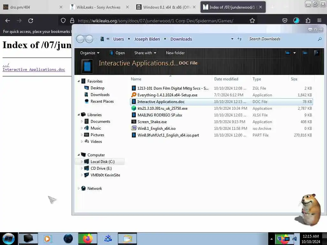Select Recent Places in sidebar
Viewport: 327px width, 245px height.
[102, 101]
